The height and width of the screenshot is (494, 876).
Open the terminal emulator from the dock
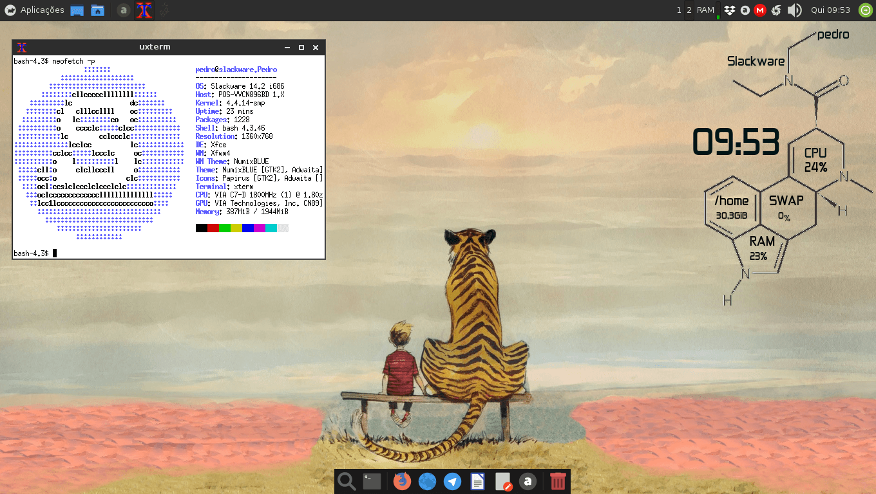(372, 481)
